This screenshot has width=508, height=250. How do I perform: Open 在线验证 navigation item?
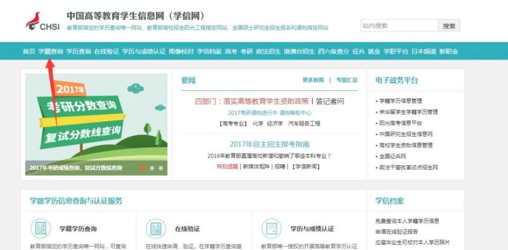point(107,51)
